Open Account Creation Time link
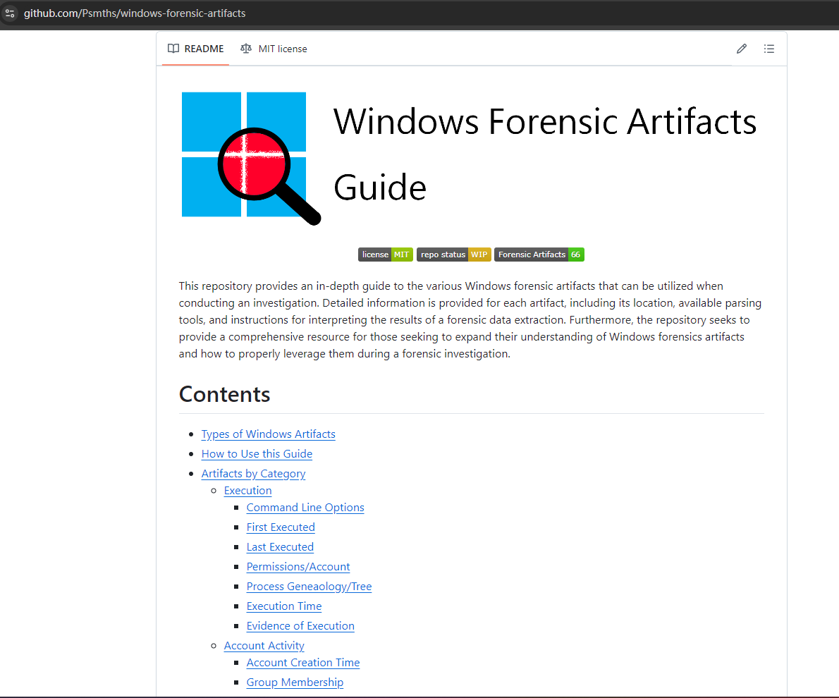Screen dimensions: 839x698 [303, 663]
